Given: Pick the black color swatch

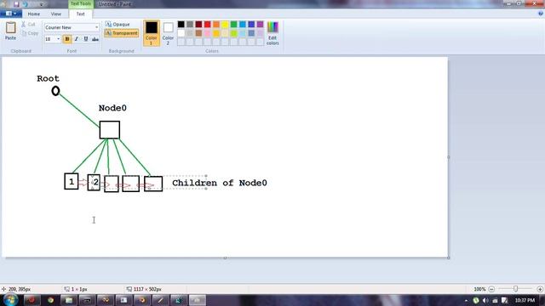Looking at the screenshot, I should 181,24.
